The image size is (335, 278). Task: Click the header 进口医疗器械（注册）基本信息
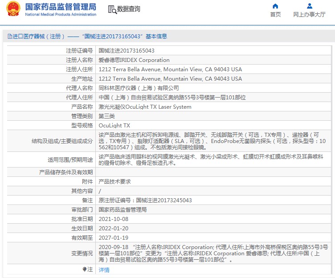87,37
